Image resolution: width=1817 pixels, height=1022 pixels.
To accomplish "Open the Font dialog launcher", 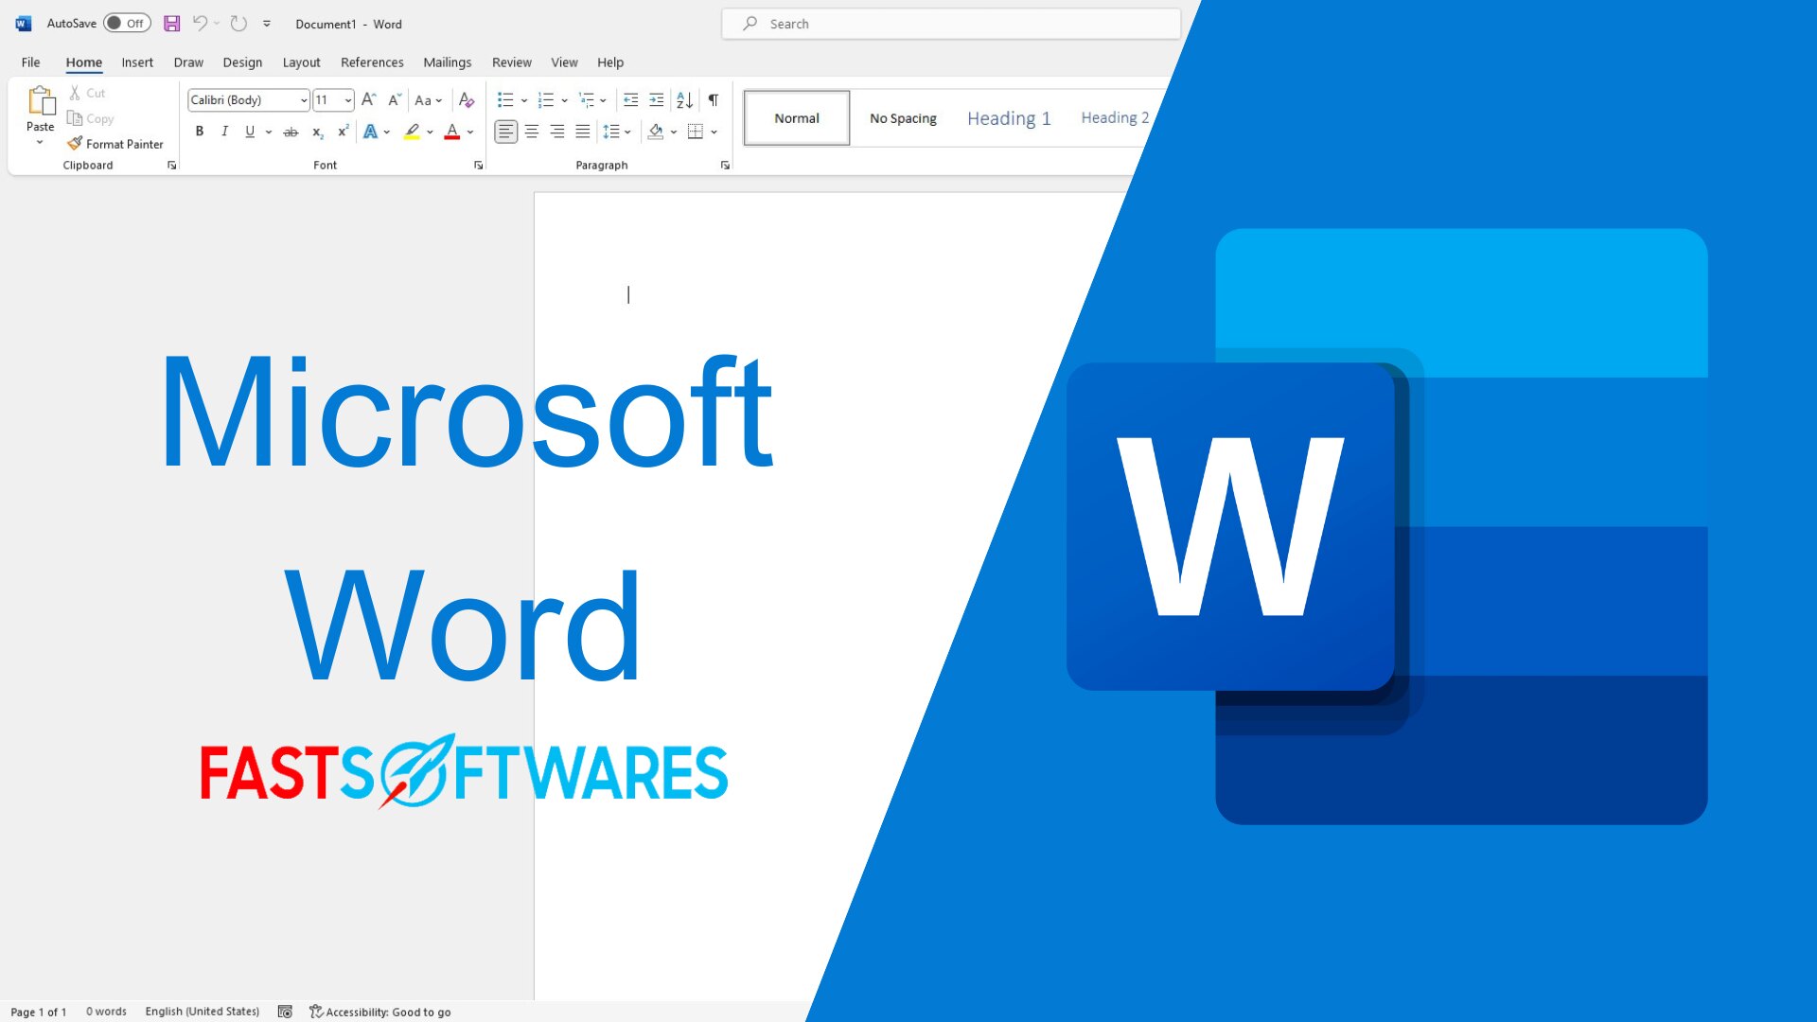I will [479, 166].
